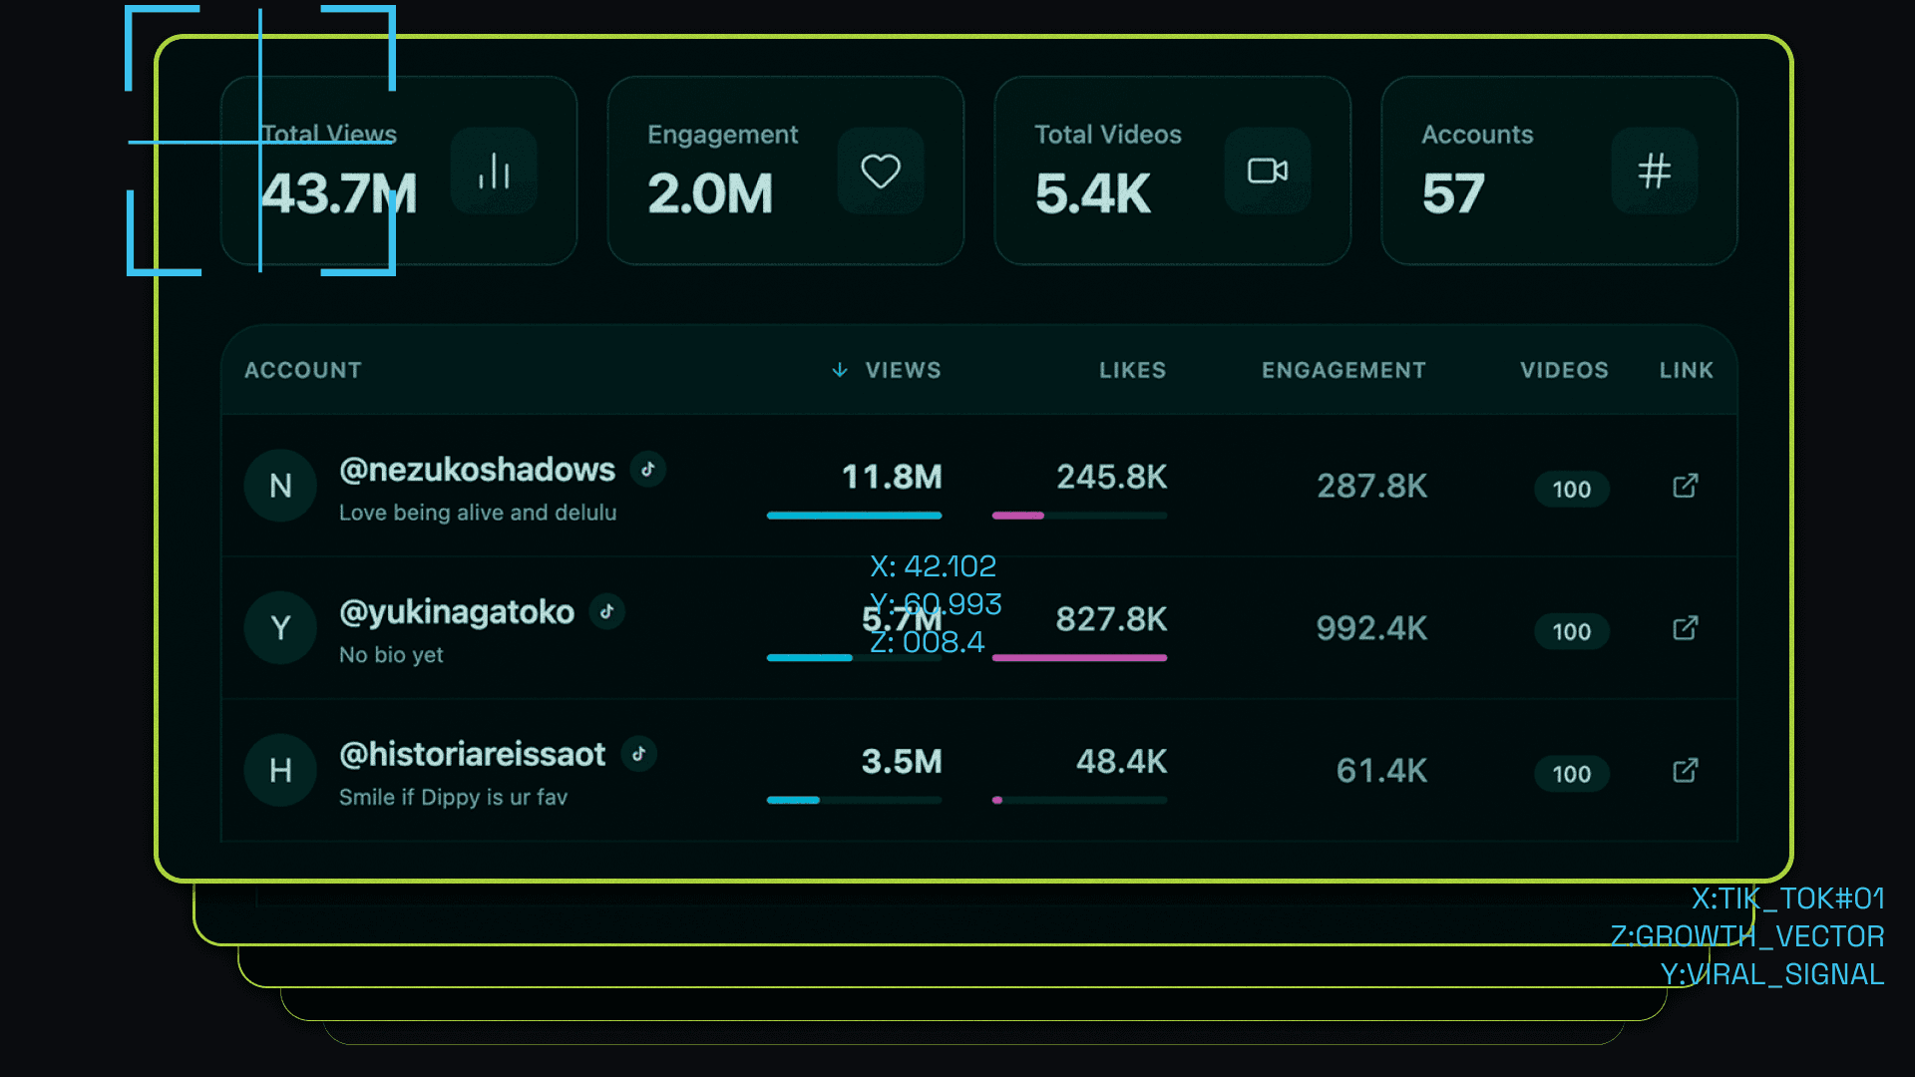1915x1077 pixels.
Task: Click the 'Total Videos' card label
Action: [1108, 135]
